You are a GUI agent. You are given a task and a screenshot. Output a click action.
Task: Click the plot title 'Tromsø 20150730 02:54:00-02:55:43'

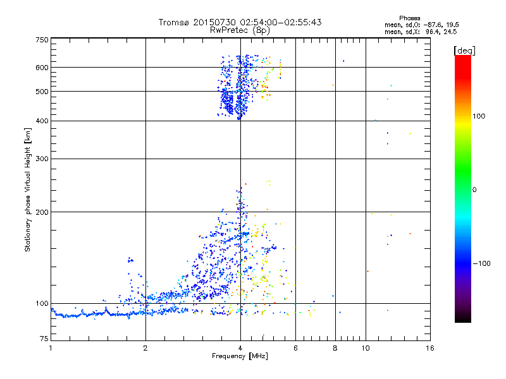pos(240,22)
